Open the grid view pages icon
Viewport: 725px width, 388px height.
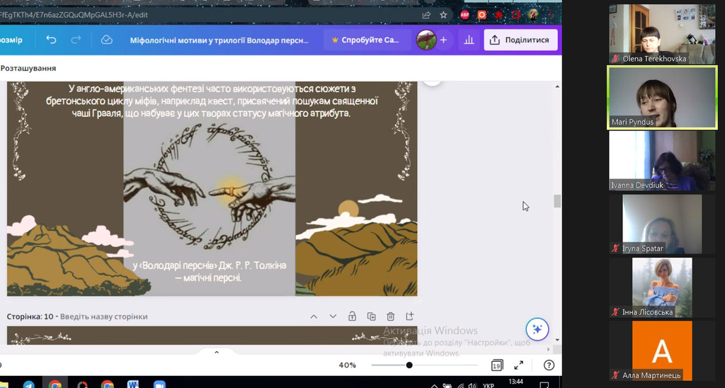tap(496, 365)
